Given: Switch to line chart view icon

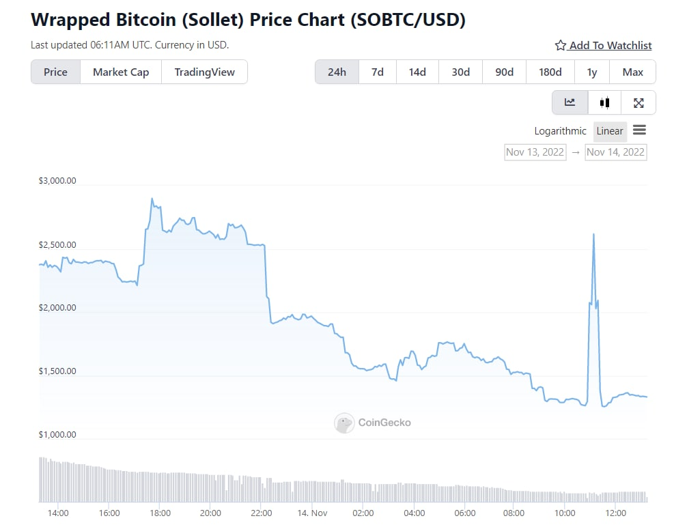Looking at the screenshot, I should 570,102.
